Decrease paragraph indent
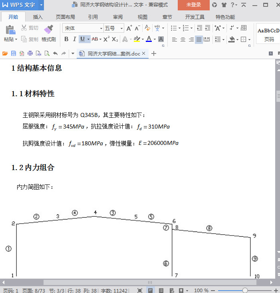The image size is (280, 293). tap(199, 28)
